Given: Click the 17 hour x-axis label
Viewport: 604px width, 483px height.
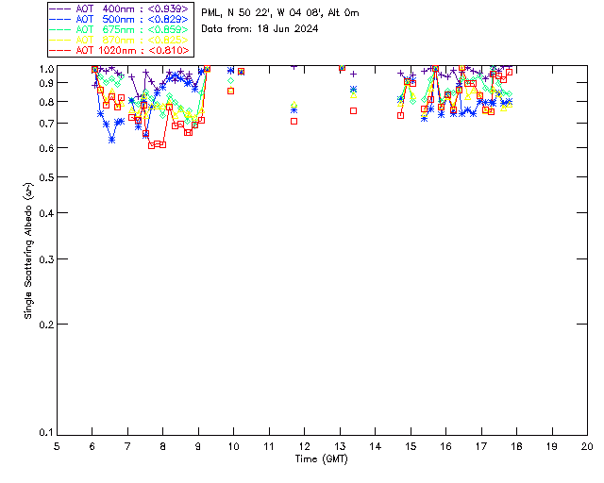Looking at the screenshot, I should (481, 446).
